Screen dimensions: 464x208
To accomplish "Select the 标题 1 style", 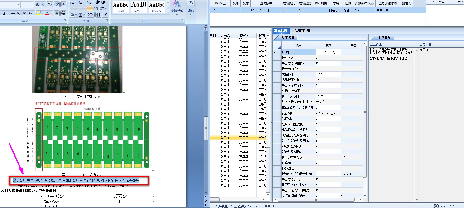I will point(139,7).
